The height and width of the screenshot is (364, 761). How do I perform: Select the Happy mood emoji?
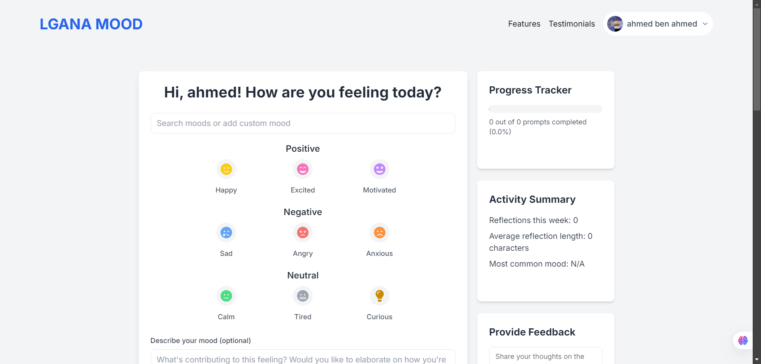click(226, 170)
